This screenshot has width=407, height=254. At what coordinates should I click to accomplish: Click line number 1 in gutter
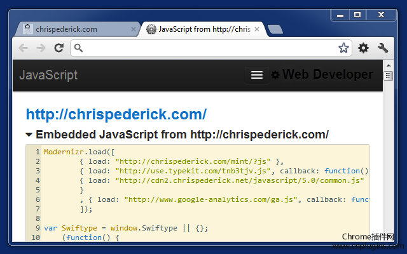point(38,152)
